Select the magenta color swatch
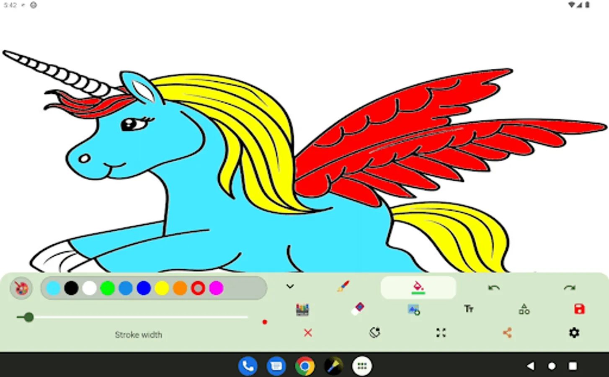This screenshot has height=377, width=609. [x=217, y=288]
